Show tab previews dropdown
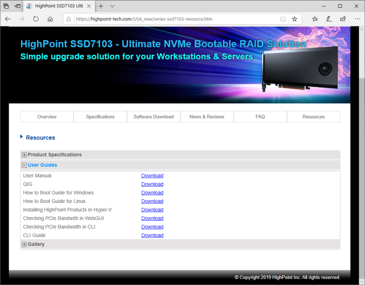This screenshot has height=285, width=365. coord(112,6)
